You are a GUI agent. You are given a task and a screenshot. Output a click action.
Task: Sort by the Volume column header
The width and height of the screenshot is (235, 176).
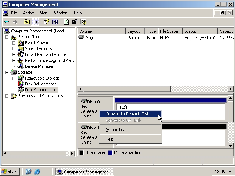pos(101,31)
